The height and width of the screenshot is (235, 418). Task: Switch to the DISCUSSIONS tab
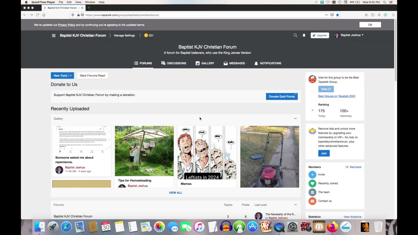tap(174, 63)
